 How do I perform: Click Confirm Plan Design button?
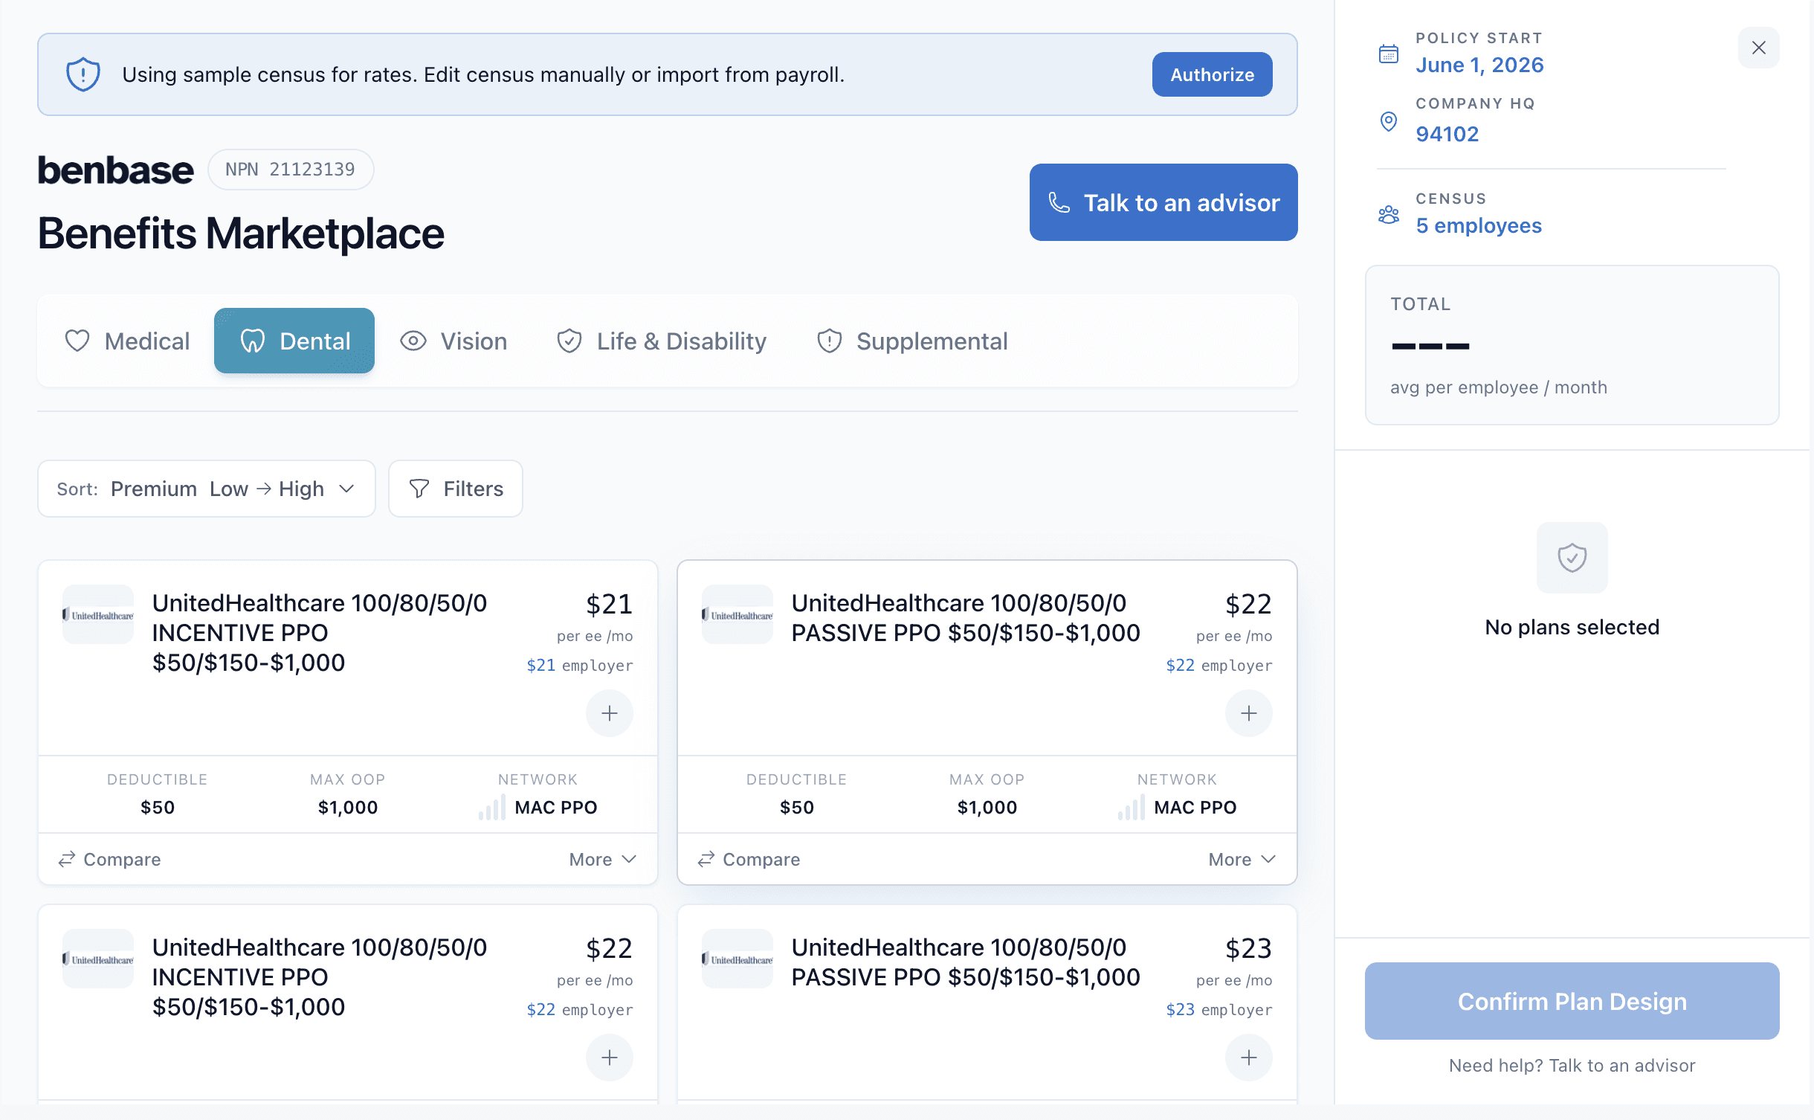pos(1572,1001)
